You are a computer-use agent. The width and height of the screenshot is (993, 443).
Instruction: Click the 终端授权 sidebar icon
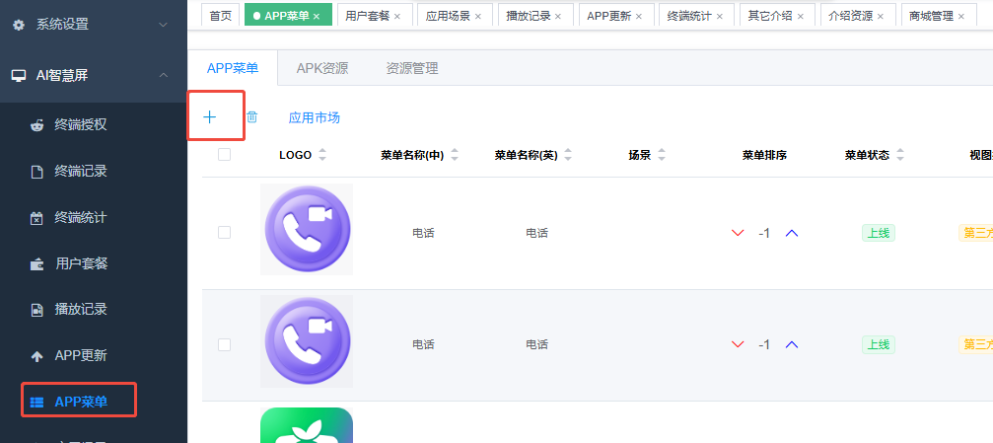pyautogui.click(x=36, y=124)
